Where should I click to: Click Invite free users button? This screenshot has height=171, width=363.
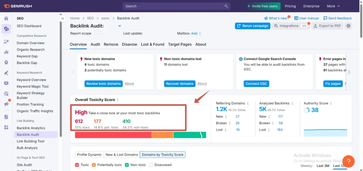(262, 6)
